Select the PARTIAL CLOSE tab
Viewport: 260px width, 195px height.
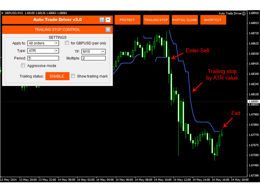click(x=184, y=20)
